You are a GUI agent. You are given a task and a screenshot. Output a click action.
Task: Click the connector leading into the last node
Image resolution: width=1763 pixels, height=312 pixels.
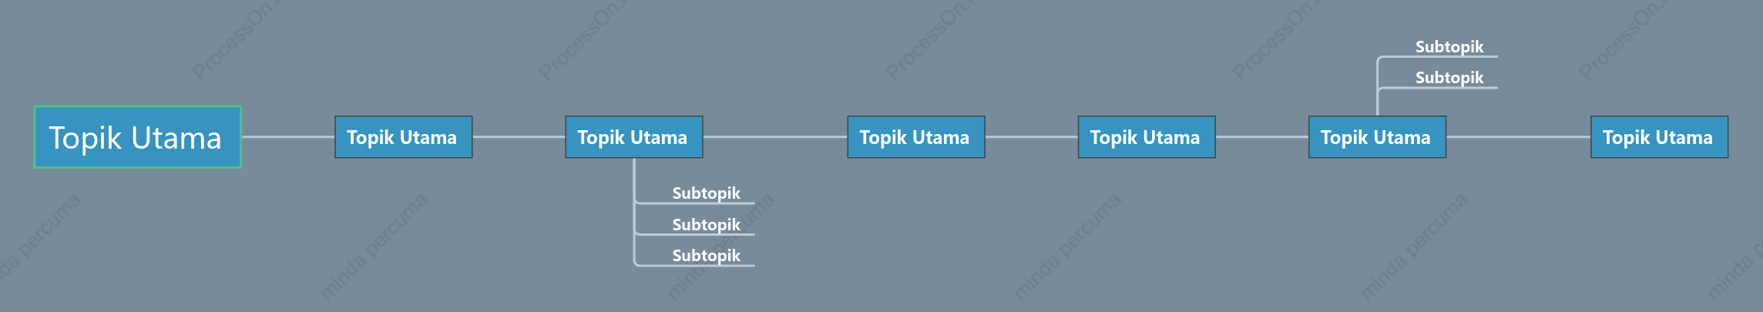point(1518,137)
